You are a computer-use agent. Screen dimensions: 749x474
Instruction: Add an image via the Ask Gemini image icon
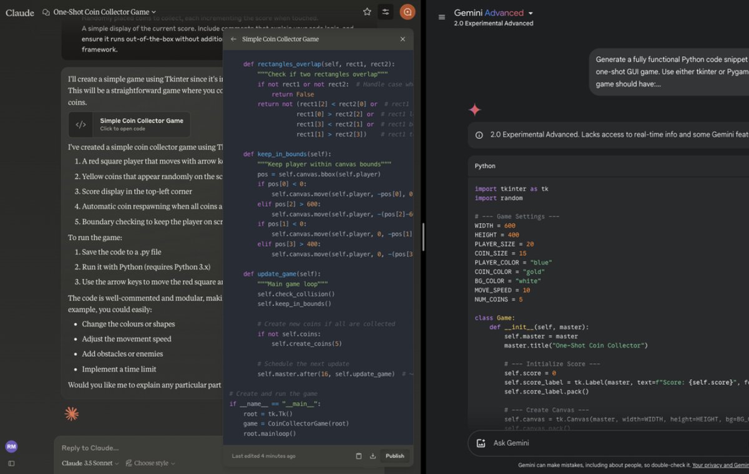pyautogui.click(x=481, y=443)
